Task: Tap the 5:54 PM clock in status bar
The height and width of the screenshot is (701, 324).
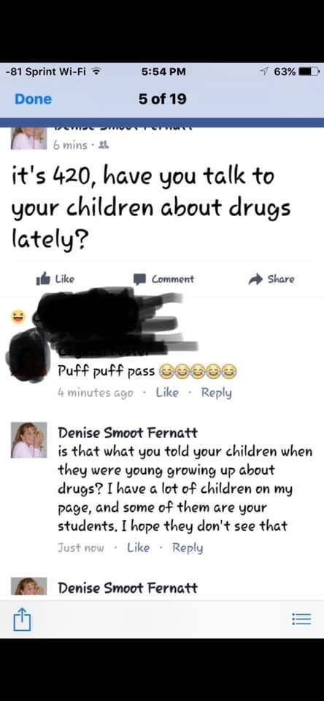Action: click(163, 72)
